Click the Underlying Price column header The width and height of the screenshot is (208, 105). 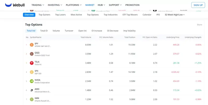click(x=173, y=37)
